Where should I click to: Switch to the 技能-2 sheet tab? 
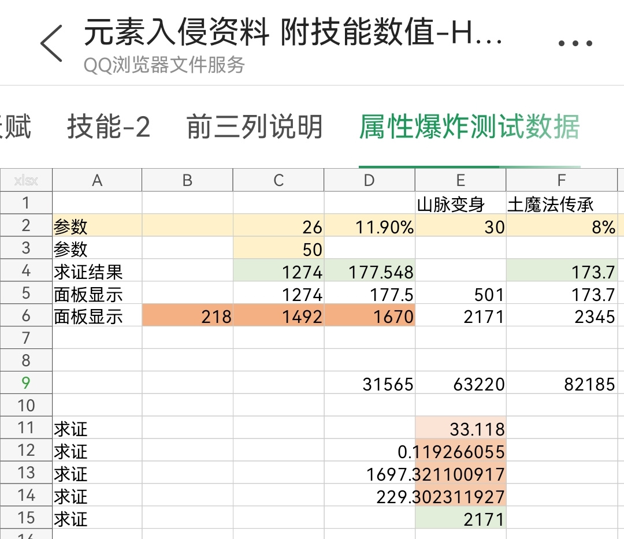(x=109, y=127)
